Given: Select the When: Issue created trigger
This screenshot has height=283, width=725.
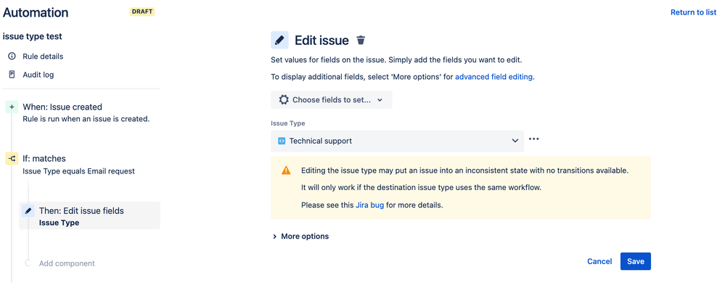Looking at the screenshot, I should tap(86, 112).
